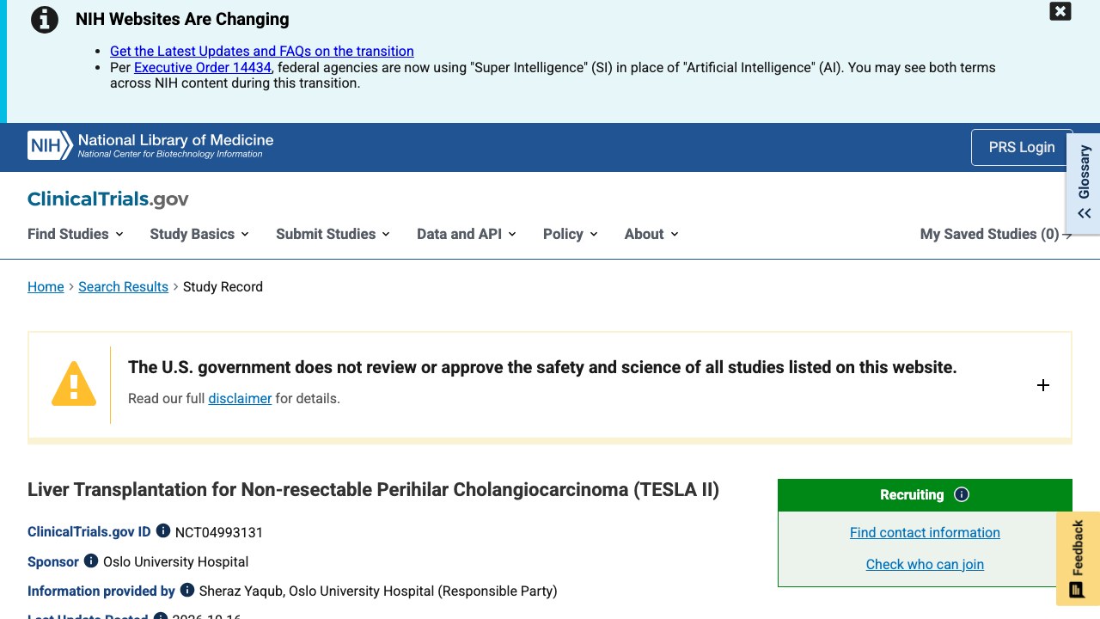
Task: Click the NIH National Library of Medicine logo
Action: pos(150,145)
